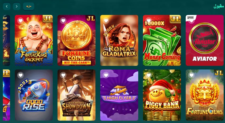Show next games with right arrow
Image resolution: width=225 pixels, height=123 pixels.
point(17,6)
